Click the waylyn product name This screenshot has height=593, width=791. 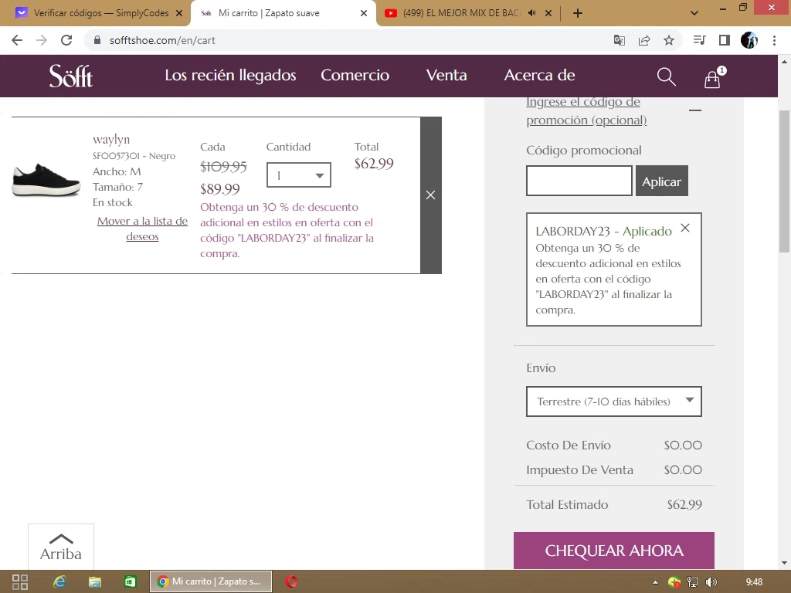click(x=111, y=139)
